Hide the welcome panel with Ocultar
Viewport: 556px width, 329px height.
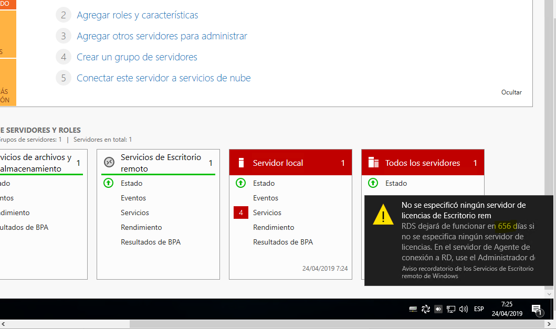coord(511,92)
